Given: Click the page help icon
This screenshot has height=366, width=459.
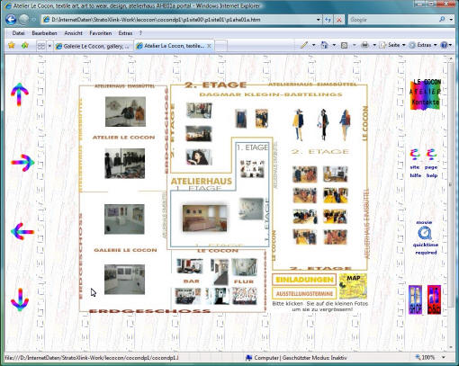Looking at the screenshot, I should tap(431, 163).
